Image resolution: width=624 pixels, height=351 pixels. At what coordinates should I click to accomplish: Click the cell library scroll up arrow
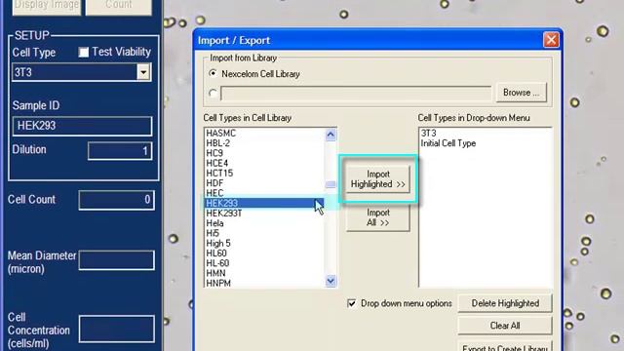331,135
